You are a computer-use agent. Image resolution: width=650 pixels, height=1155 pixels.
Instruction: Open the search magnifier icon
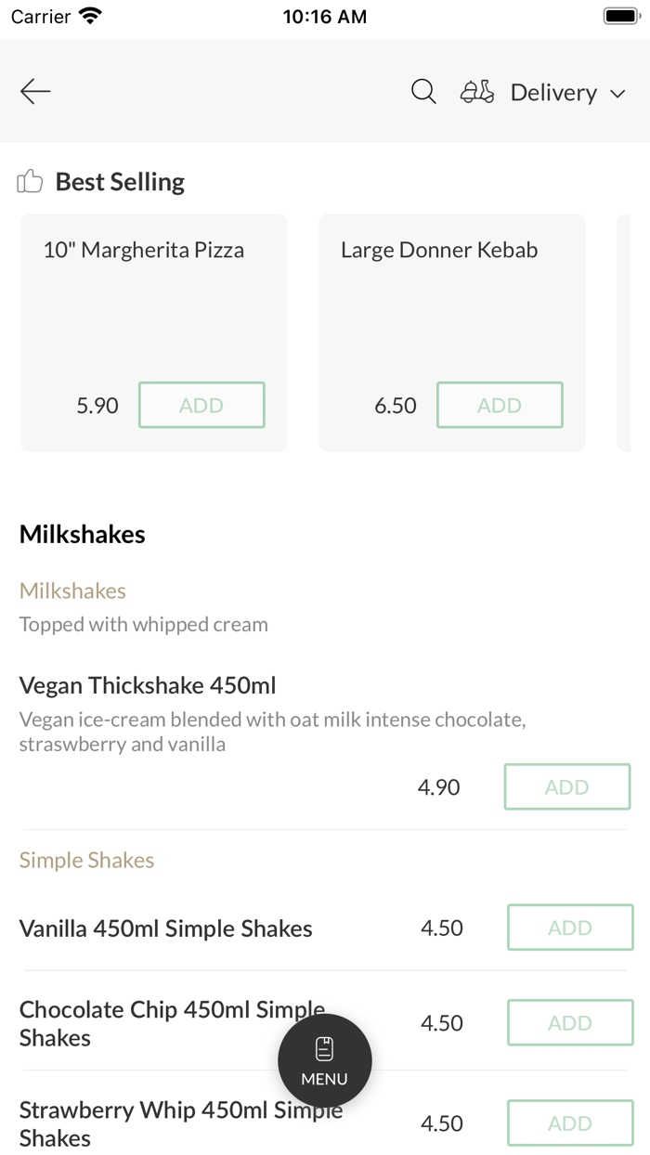(423, 92)
